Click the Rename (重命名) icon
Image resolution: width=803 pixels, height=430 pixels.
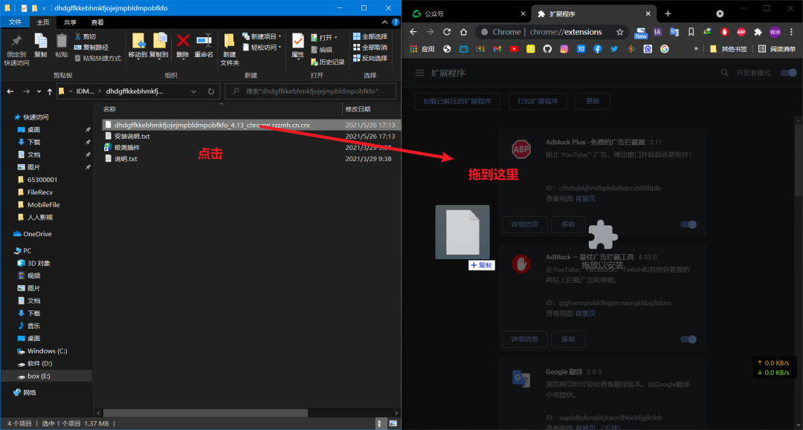[204, 41]
